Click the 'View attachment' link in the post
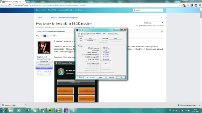Screen dimensions: 202x113 tap(69, 57)
